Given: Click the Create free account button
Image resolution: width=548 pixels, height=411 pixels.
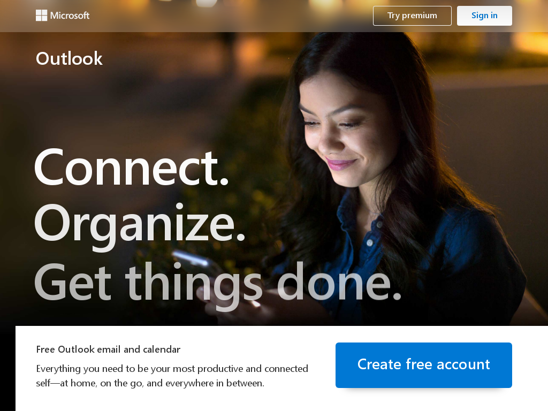Looking at the screenshot, I should coord(424,365).
